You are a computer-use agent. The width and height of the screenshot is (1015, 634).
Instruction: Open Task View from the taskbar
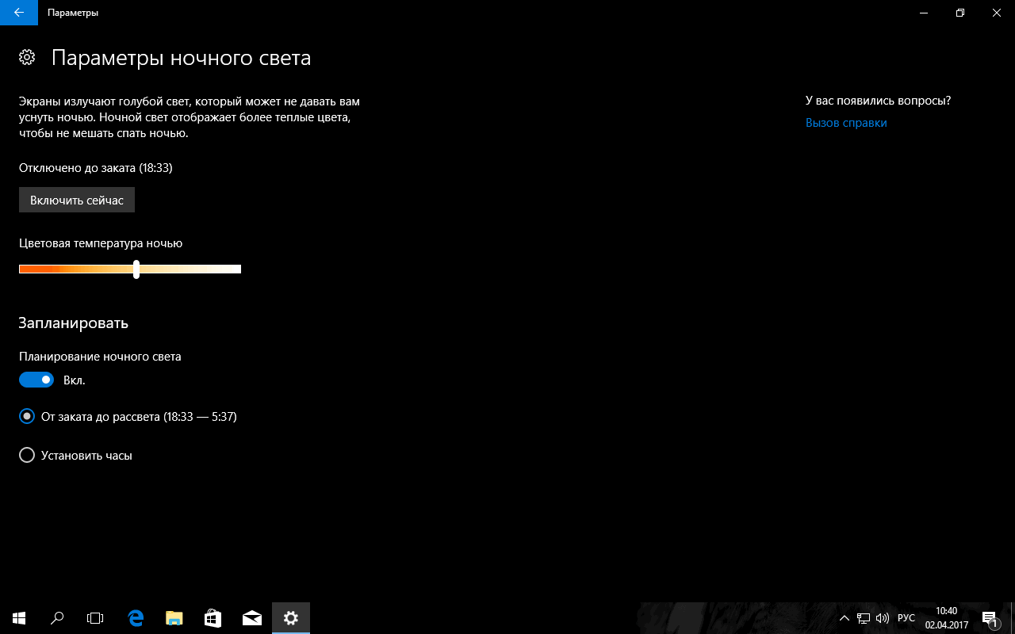(x=95, y=618)
